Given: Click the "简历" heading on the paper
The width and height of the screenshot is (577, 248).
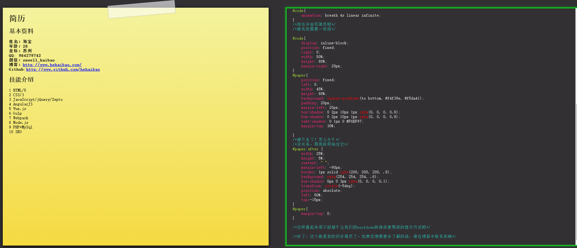Looking at the screenshot, I should (x=17, y=18).
